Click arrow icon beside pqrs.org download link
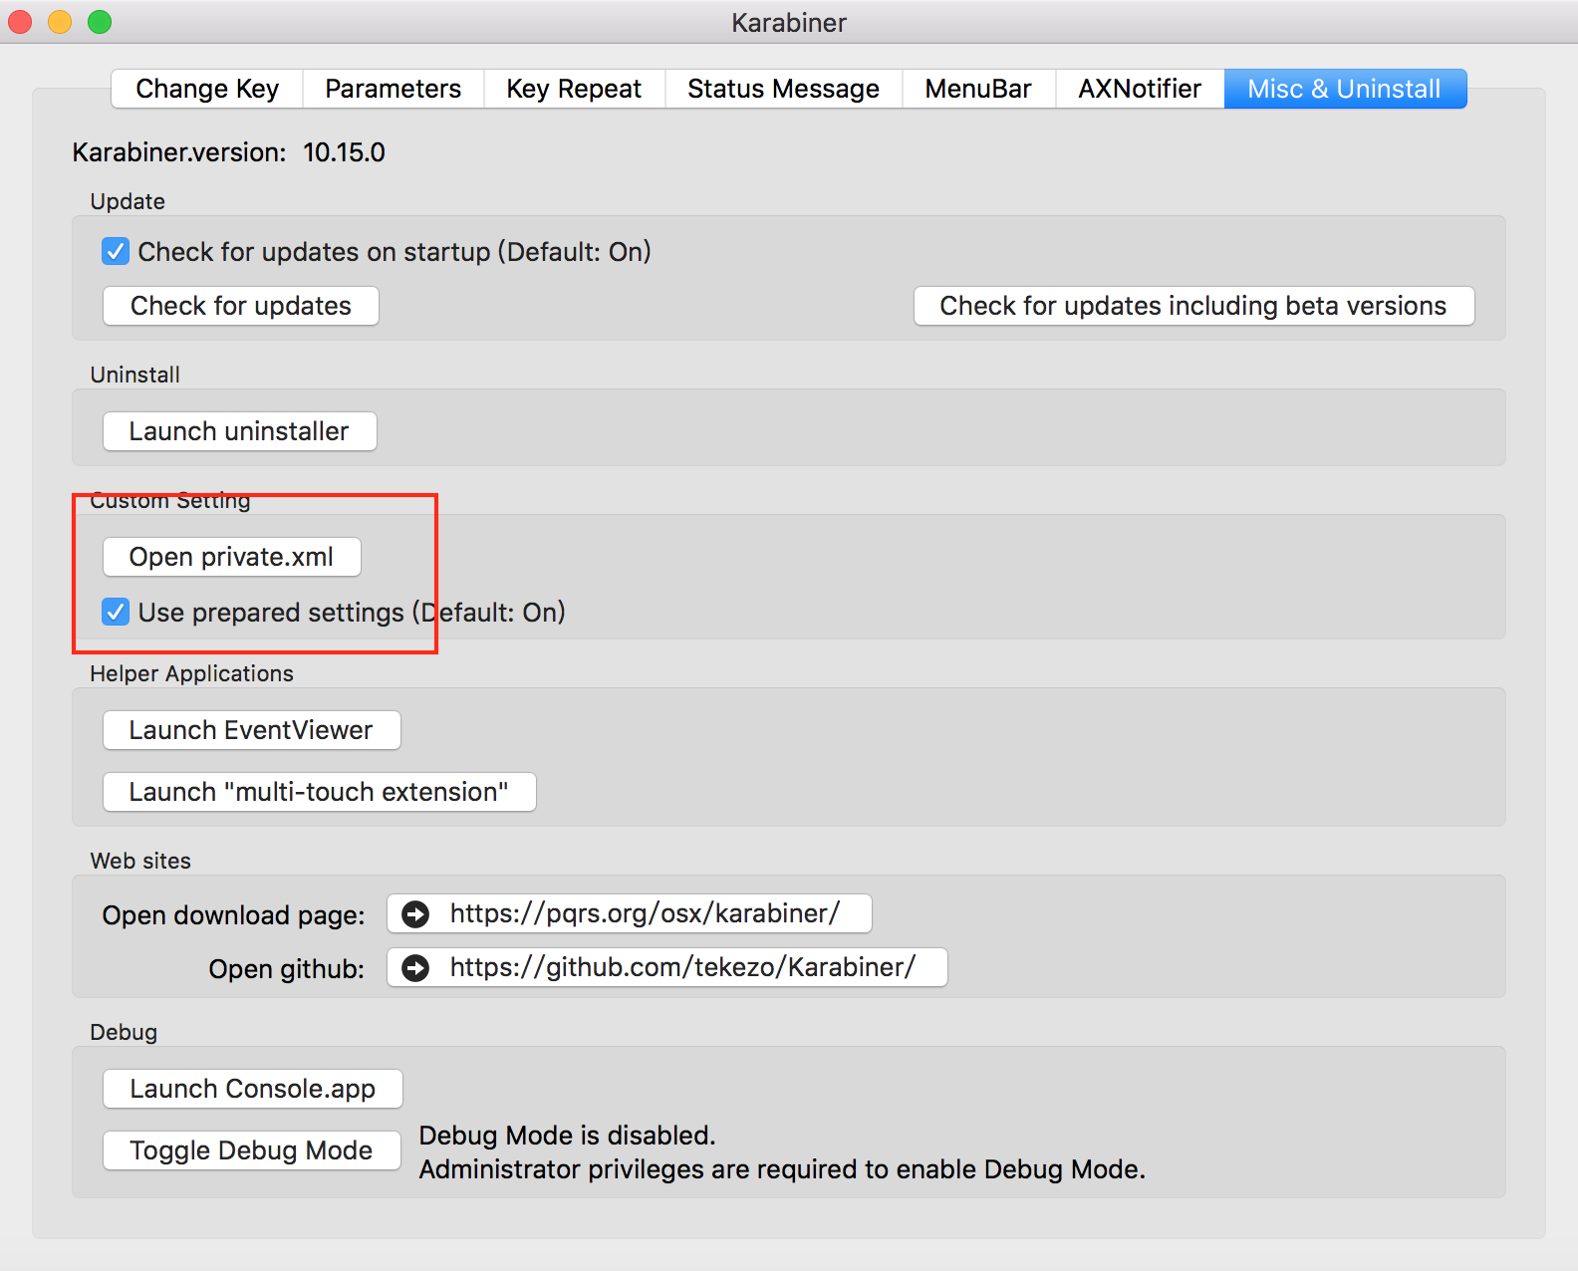This screenshot has width=1578, height=1271. pos(415,913)
